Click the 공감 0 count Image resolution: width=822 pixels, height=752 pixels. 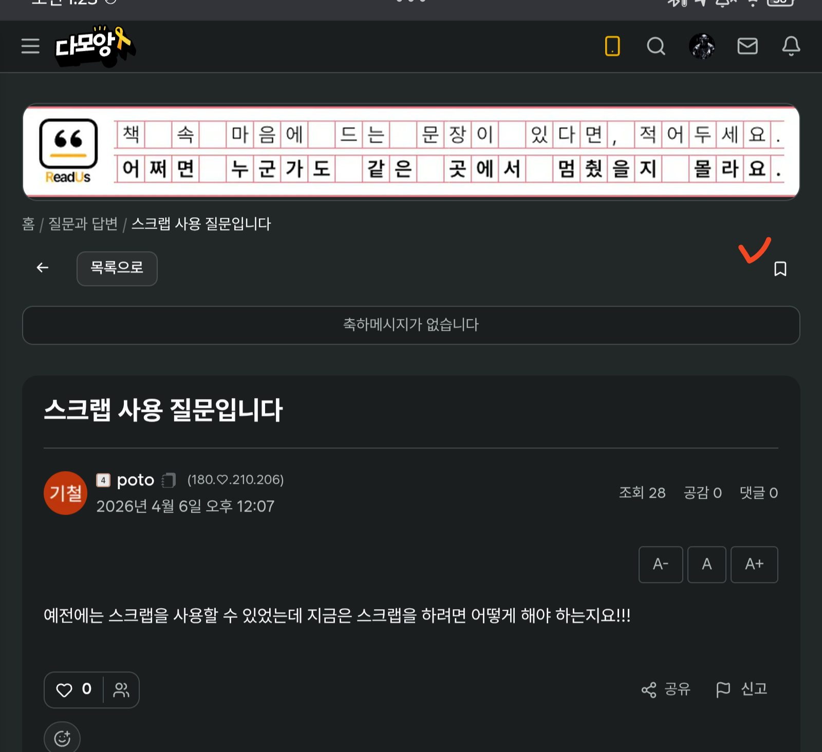pos(702,493)
